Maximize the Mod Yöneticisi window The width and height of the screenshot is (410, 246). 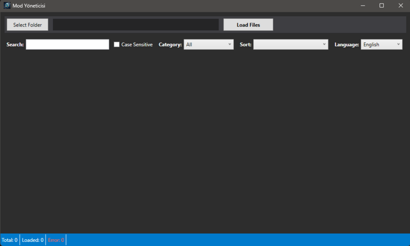(381, 6)
